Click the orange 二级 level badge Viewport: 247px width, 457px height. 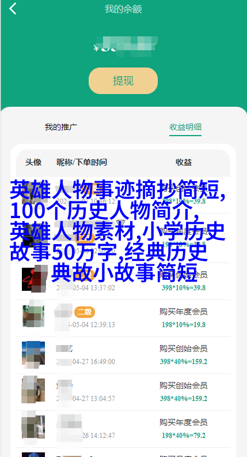(85, 312)
